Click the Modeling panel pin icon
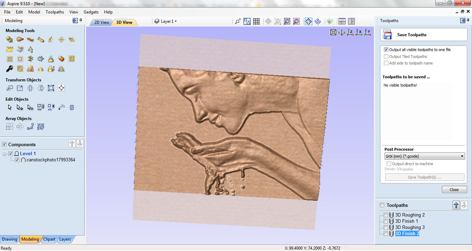472x251 pixels. coord(81,20)
